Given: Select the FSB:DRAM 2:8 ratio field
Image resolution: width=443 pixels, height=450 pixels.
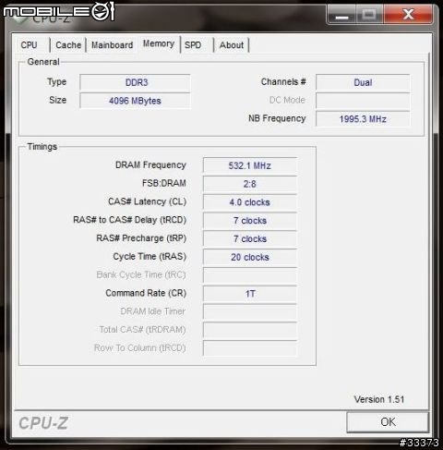Looking at the screenshot, I should click(250, 184).
